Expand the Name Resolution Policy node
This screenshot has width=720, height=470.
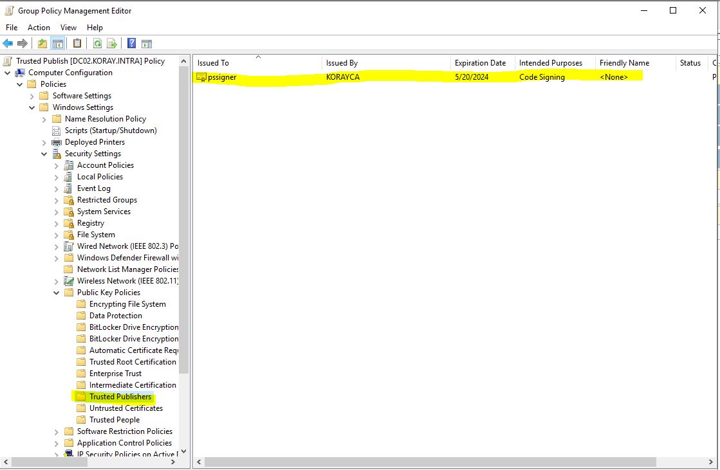point(44,120)
